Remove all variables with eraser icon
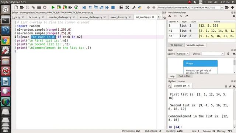This screenshot has width=236, height=133. coord(187,16)
